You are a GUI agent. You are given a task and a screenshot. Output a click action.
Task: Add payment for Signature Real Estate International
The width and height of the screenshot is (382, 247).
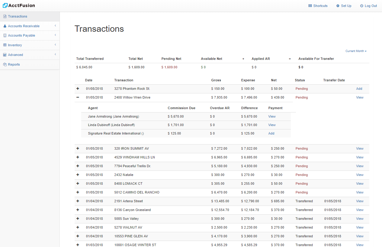(x=271, y=133)
